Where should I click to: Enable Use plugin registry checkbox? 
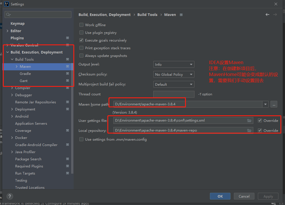(81, 33)
